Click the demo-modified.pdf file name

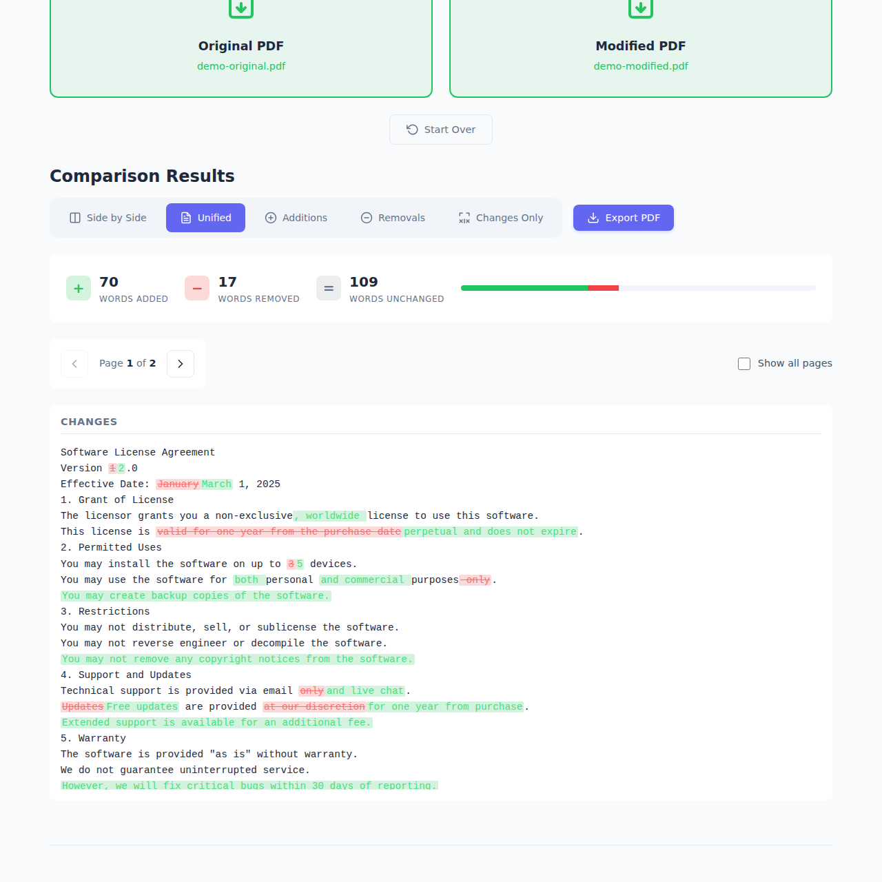(641, 66)
